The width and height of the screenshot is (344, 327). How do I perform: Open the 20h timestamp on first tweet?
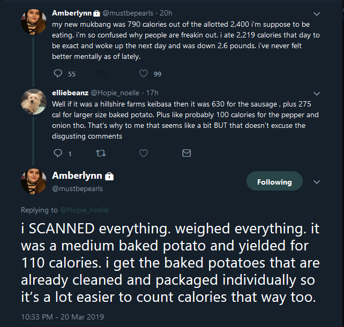166,13
